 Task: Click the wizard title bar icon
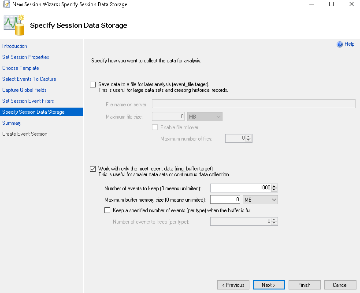[7, 4]
